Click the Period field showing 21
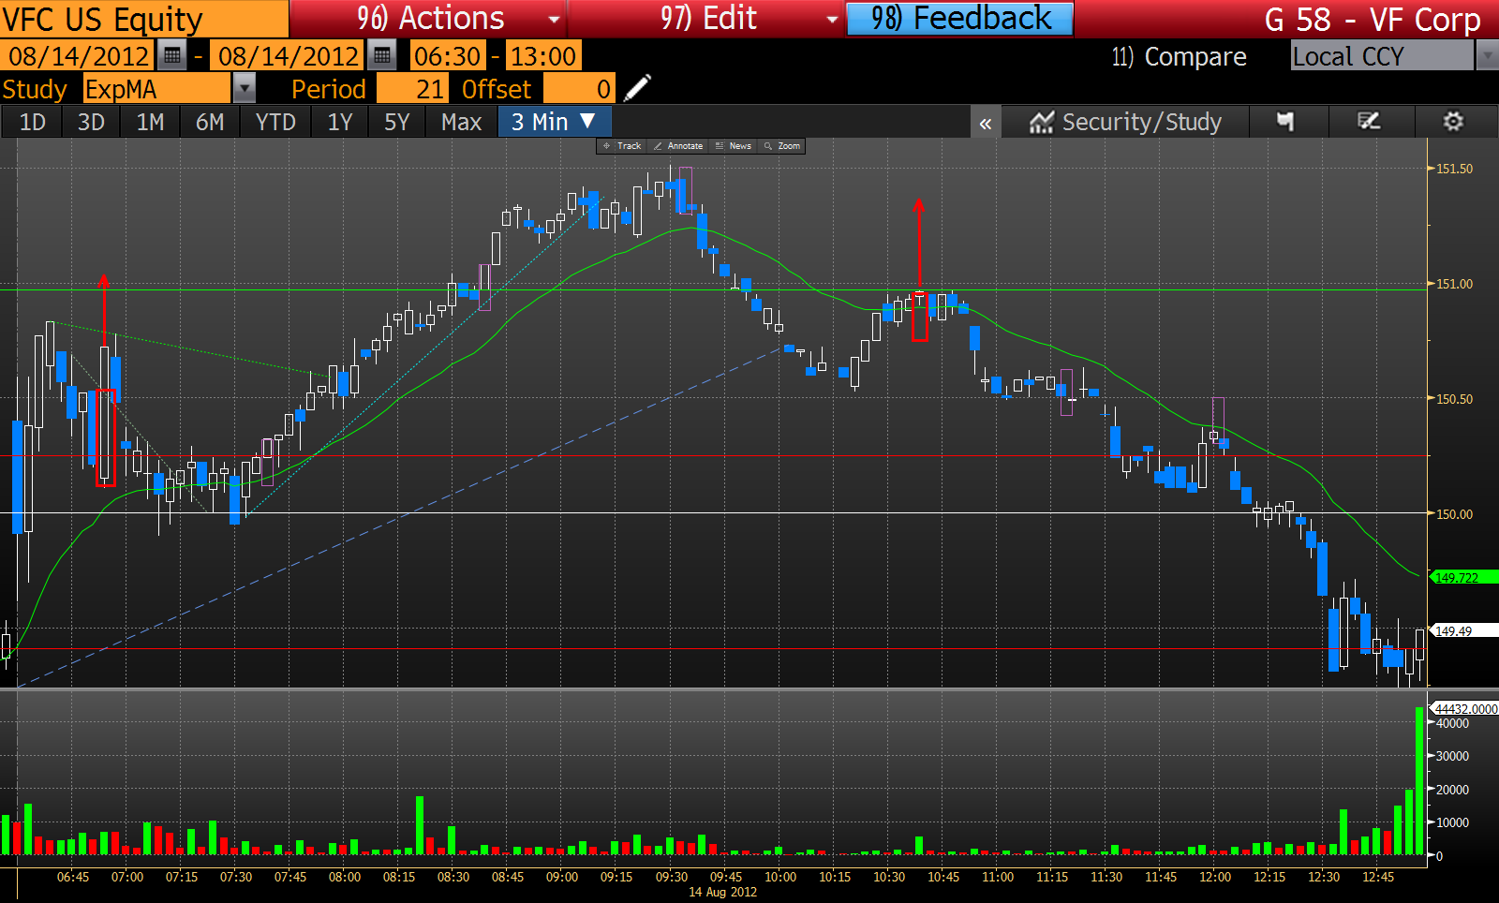The height and width of the screenshot is (903, 1499). pos(411,89)
